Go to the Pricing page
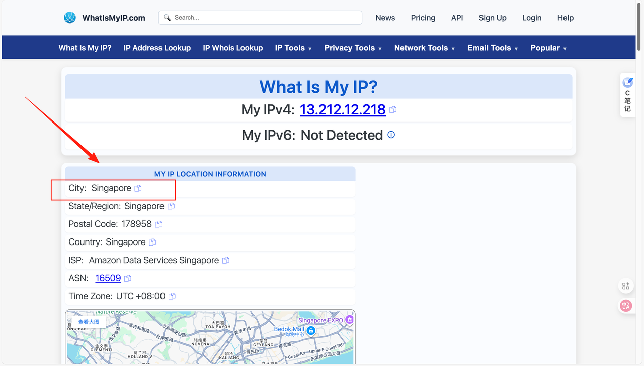Image resolution: width=644 pixels, height=366 pixels. point(423,18)
